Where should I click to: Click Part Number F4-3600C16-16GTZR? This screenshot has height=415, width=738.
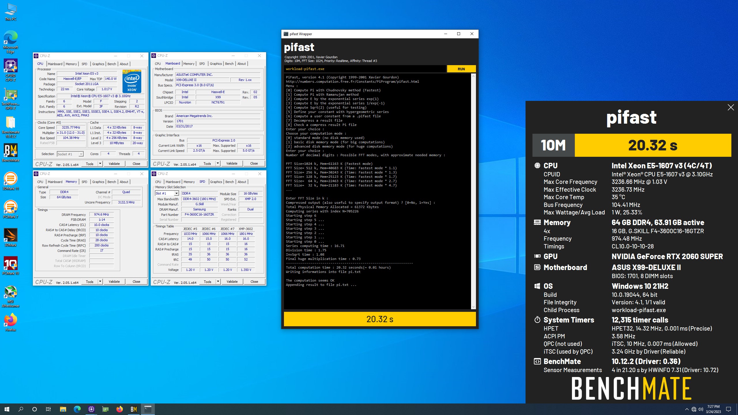pyautogui.click(x=199, y=215)
